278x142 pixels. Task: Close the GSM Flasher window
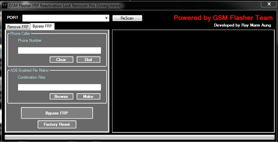click(269, 4)
